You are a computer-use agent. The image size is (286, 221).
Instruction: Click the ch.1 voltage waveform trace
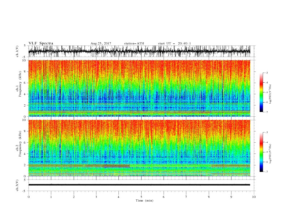point(139,51)
